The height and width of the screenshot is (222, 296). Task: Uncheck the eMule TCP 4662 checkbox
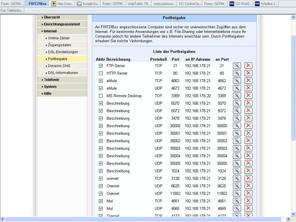pos(101,81)
